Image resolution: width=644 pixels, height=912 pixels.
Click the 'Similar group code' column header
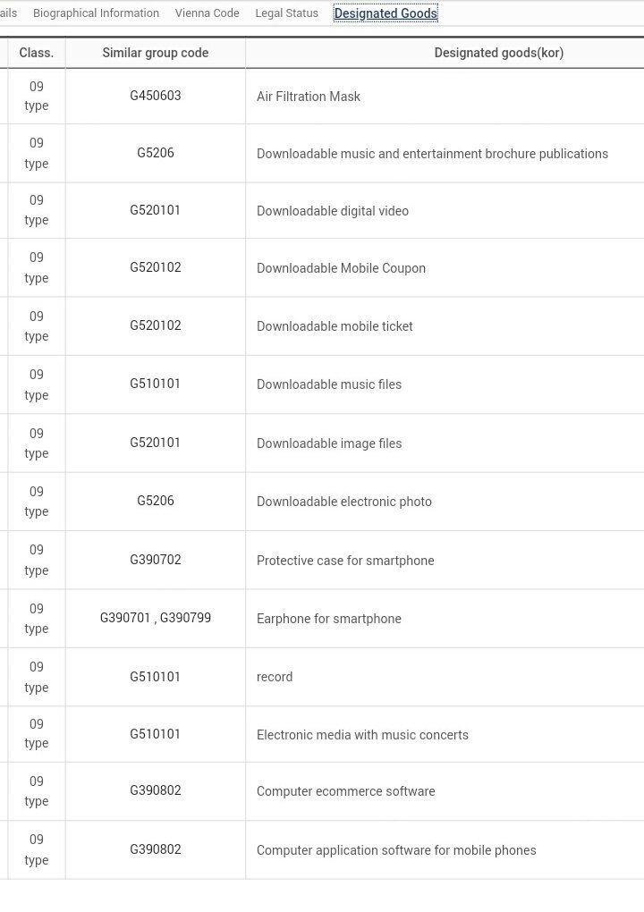click(x=155, y=53)
